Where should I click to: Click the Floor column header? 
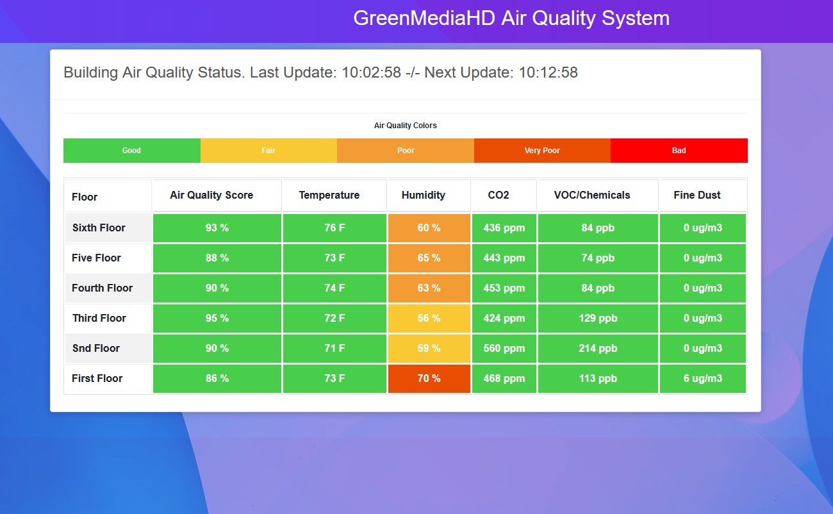click(x=108, y=195)
